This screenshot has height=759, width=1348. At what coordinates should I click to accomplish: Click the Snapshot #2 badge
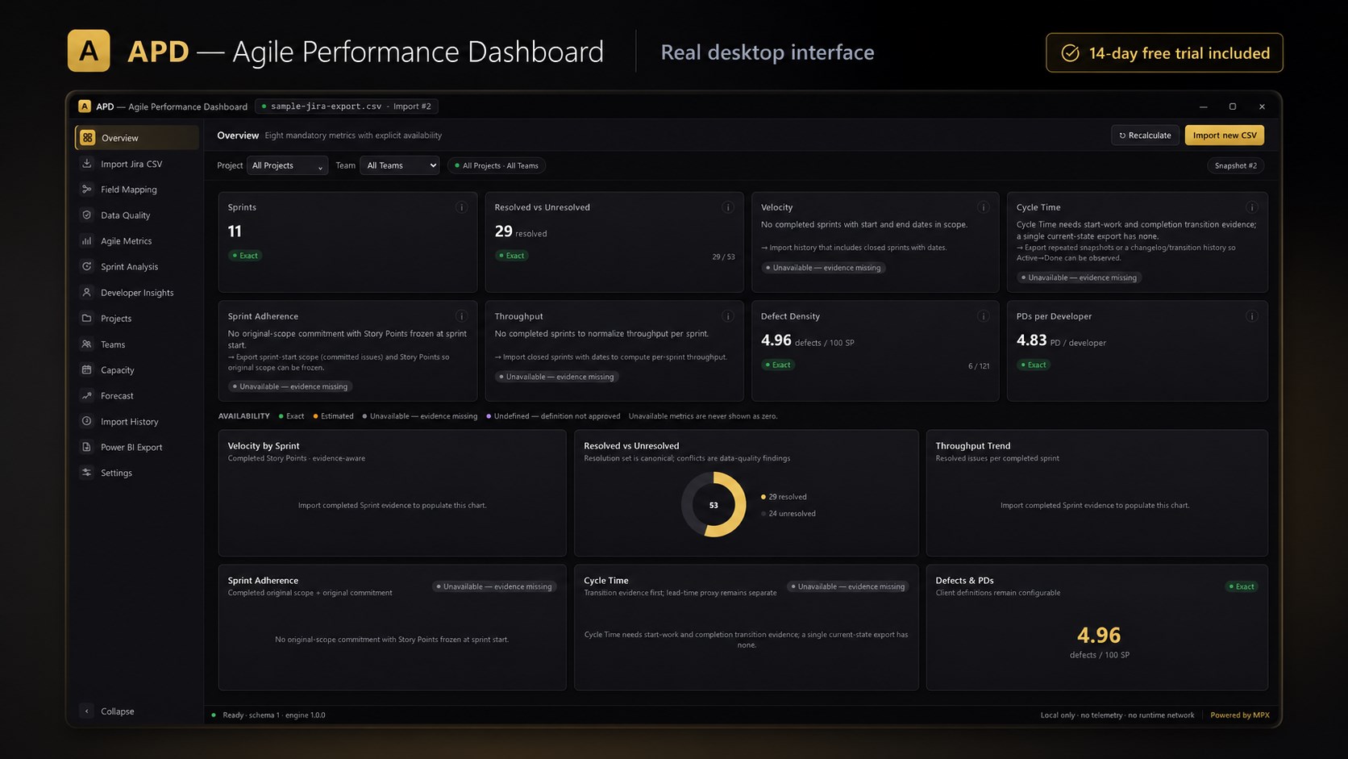(1235, 165)
